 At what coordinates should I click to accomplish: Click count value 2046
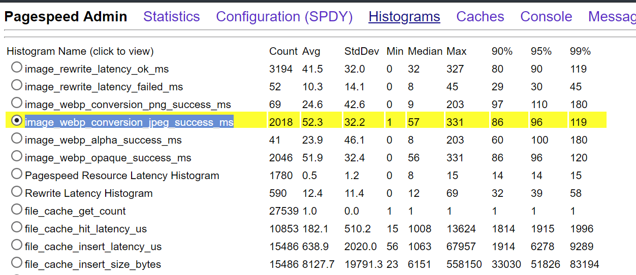tap(281, 158)
